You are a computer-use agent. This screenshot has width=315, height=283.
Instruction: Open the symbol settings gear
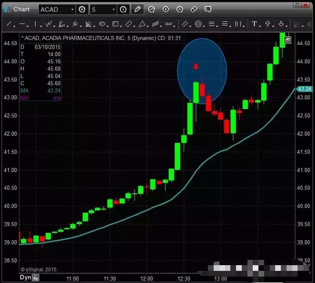82,9
